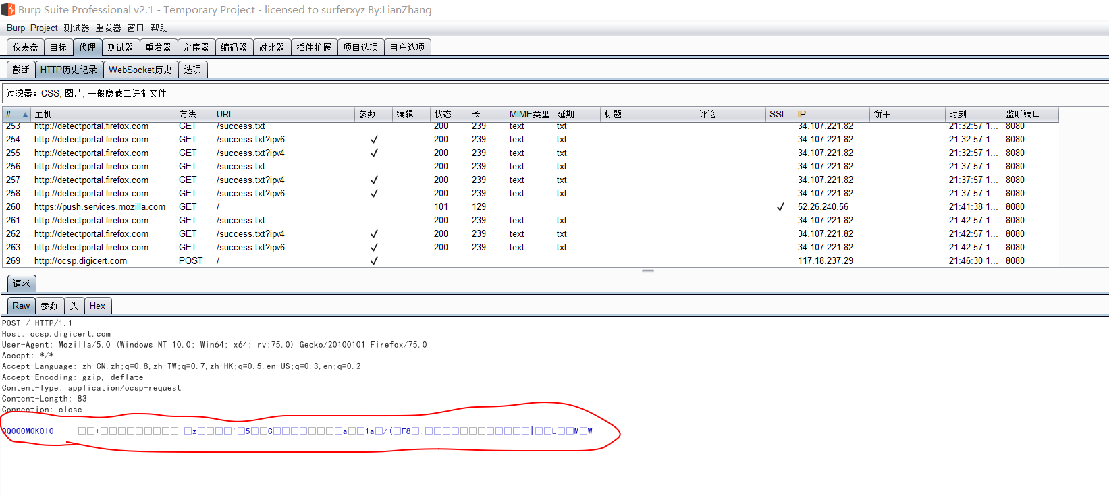1109x496 pixels.
Task: Open the WebSocket历史 sub-tab
Action: (140, 70)
